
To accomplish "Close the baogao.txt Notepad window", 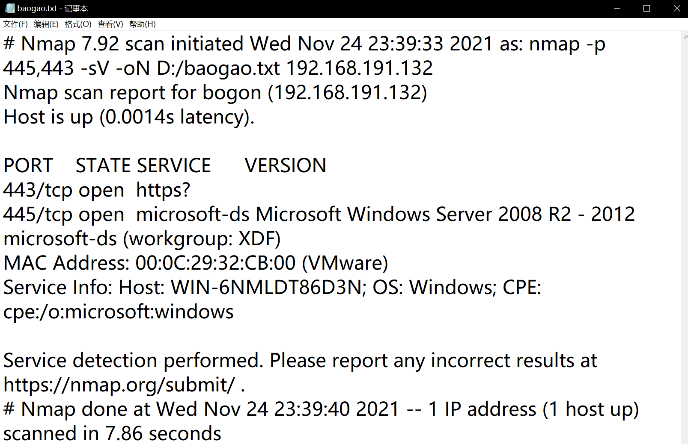I will pyautogui.click(x=676, y=9).
